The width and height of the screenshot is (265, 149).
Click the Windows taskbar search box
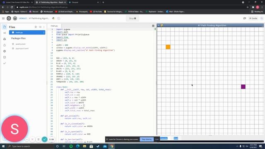30,146
